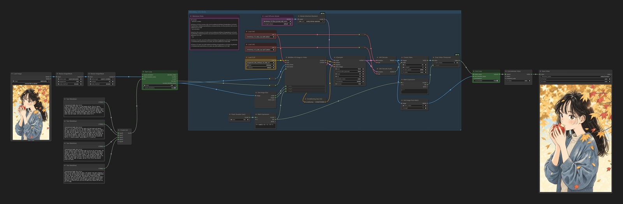Click the Float Duration (sec) value field

pyautogui.click(x=240, y=120)
